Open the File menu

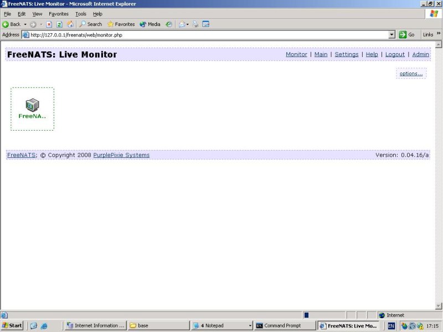7,14
